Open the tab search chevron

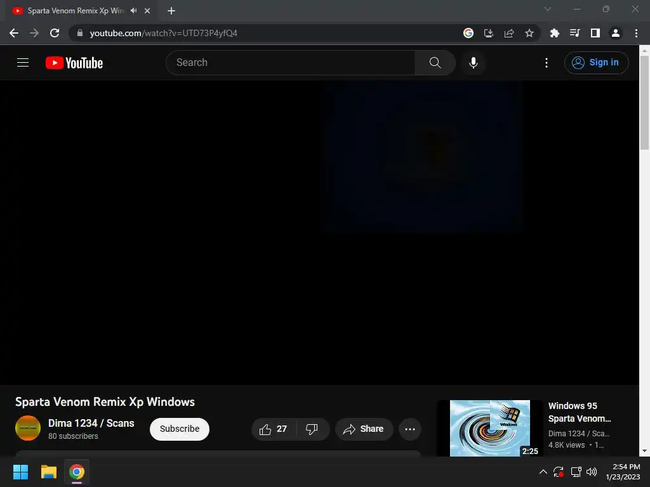pyautogui.click(x=548, y=9)
